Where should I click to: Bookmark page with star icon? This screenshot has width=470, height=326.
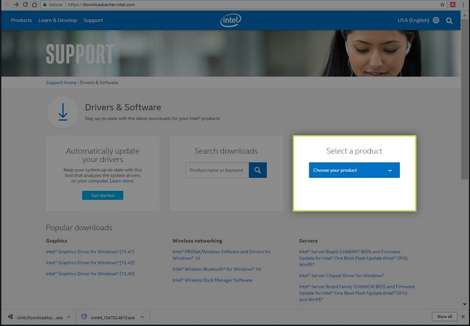[x=442, y=4]
